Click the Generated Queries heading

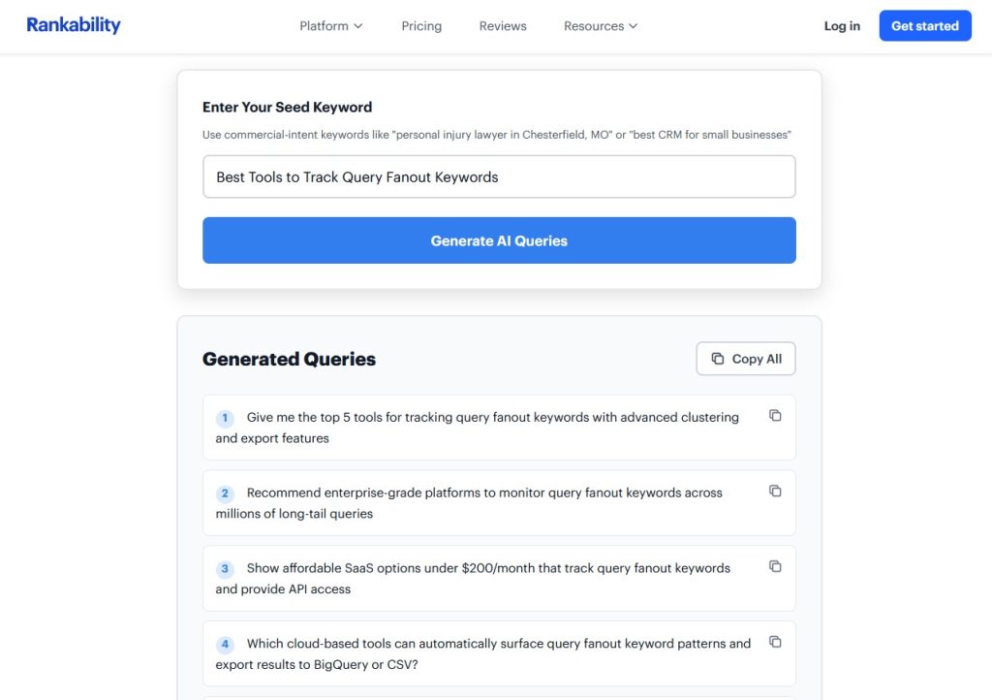[289, 359]
